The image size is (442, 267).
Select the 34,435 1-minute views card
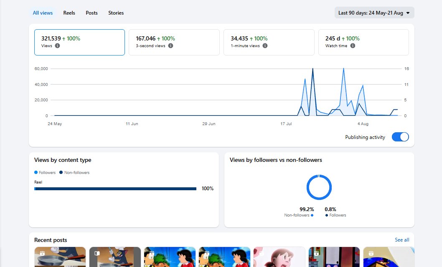[x=269, y=42]
